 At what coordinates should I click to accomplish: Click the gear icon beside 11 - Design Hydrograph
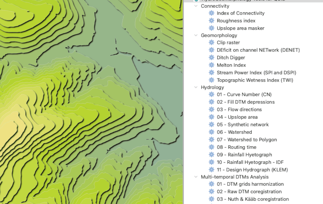(x=212, y=170)
